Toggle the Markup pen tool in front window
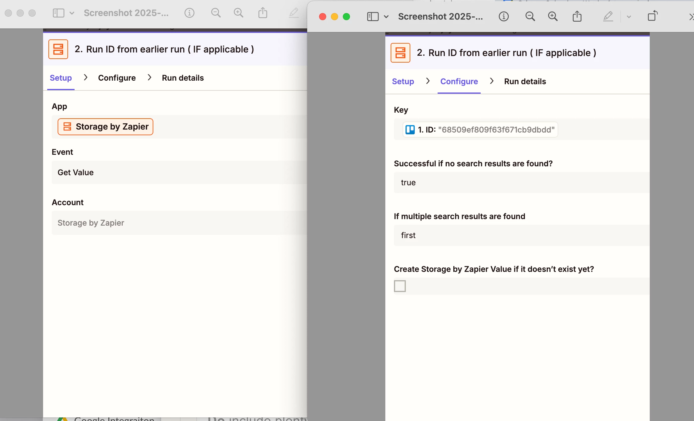694x421 pixels. point(608,16)
